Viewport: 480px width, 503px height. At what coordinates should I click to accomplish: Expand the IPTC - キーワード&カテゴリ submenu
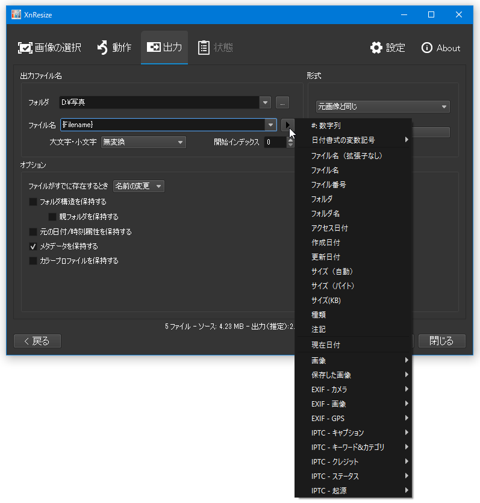click(353, 447)
